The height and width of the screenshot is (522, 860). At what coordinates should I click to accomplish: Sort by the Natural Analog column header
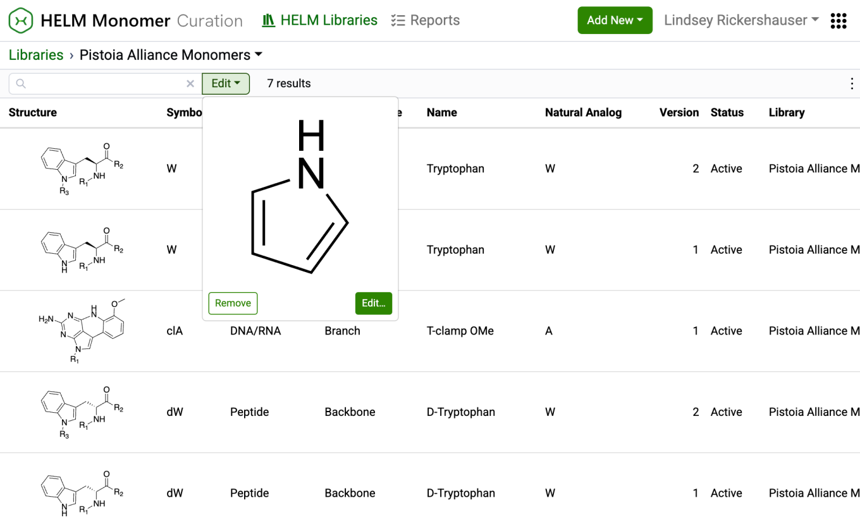(583, 112)
